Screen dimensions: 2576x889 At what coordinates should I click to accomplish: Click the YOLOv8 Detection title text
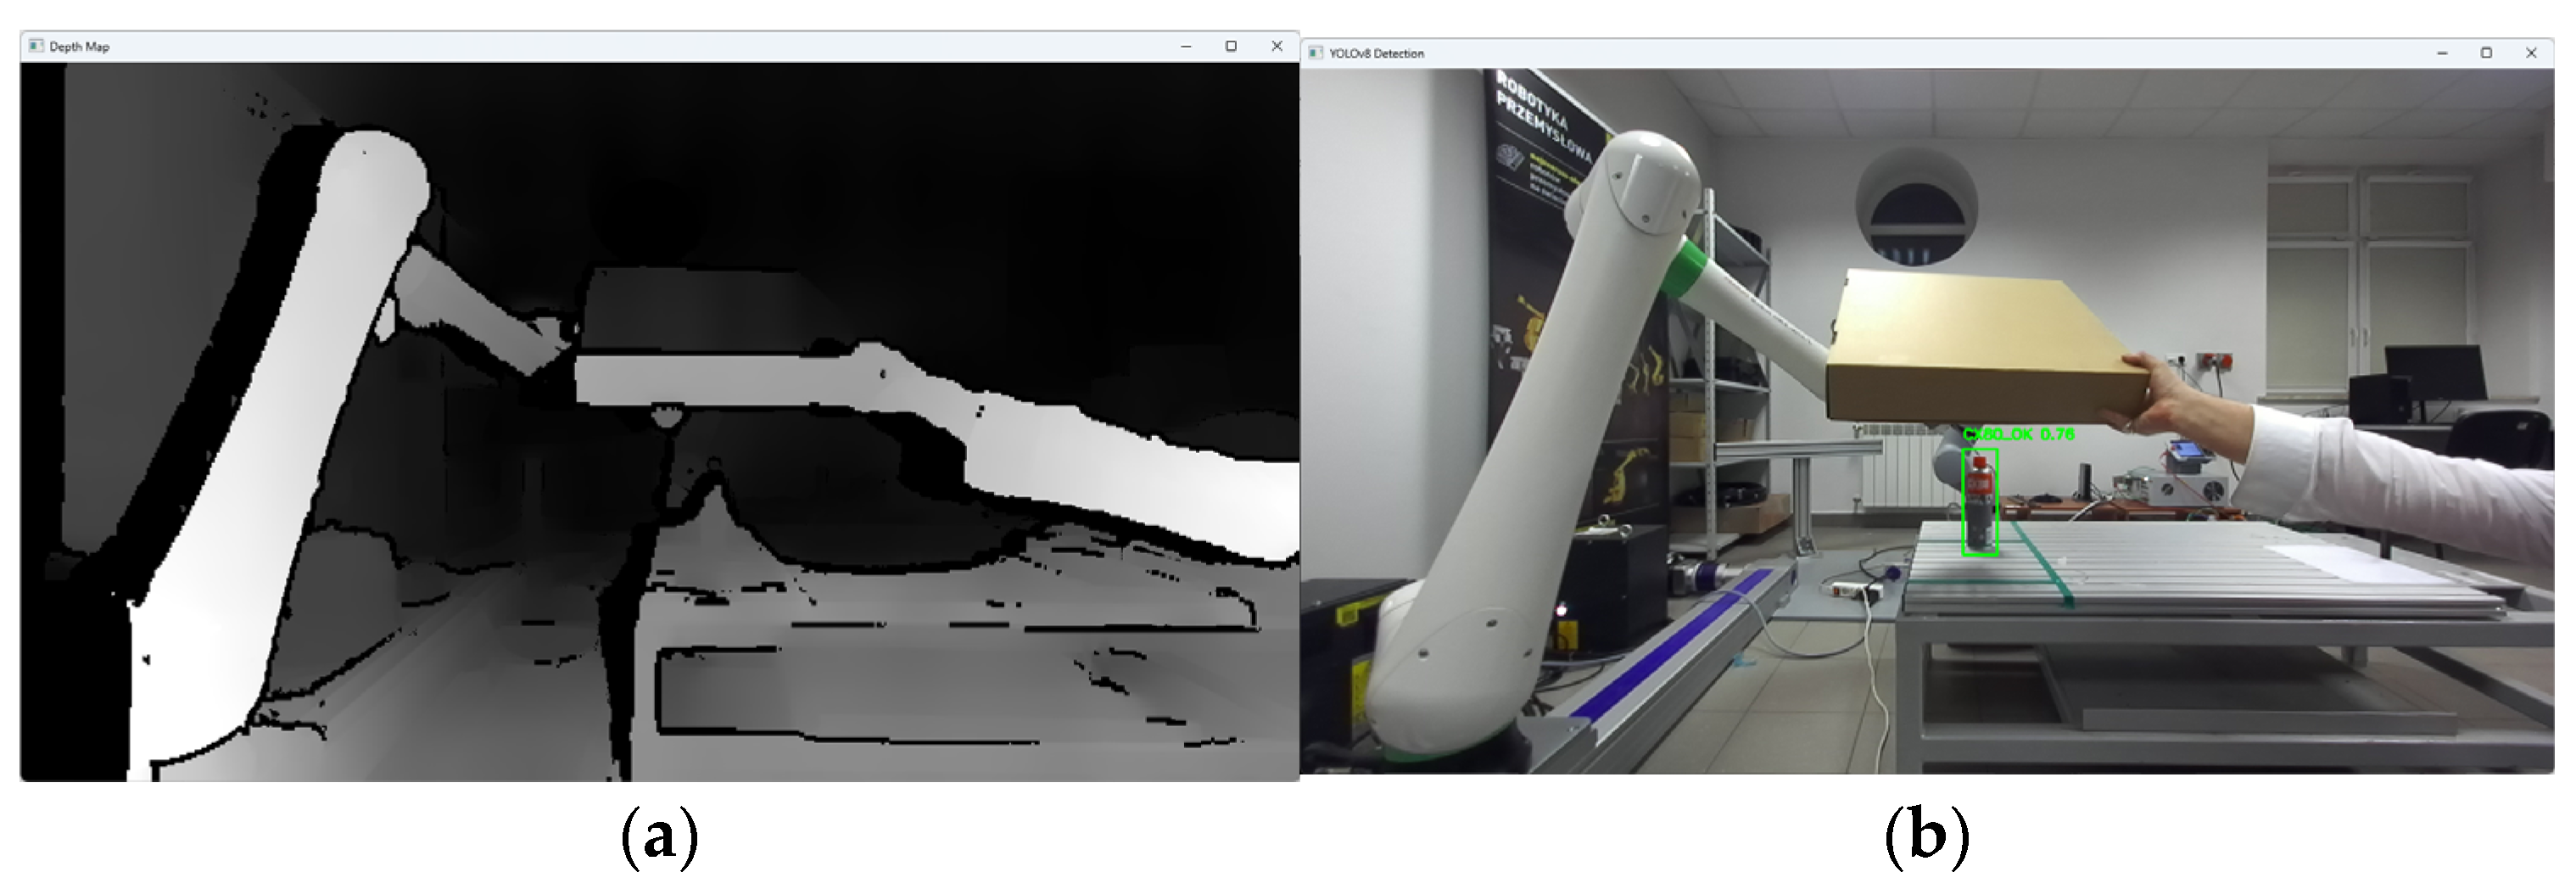(x=1376, y=54)
